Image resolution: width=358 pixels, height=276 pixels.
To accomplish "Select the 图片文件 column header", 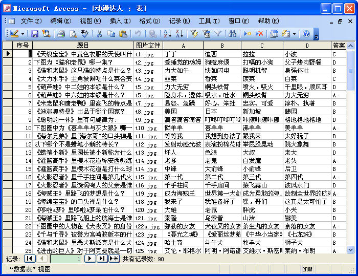I will point(148,46).
